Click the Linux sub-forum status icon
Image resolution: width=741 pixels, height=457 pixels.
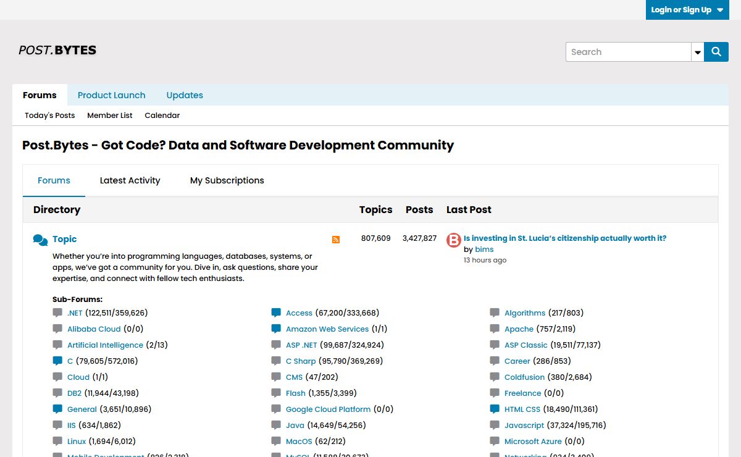pos(57,442)
